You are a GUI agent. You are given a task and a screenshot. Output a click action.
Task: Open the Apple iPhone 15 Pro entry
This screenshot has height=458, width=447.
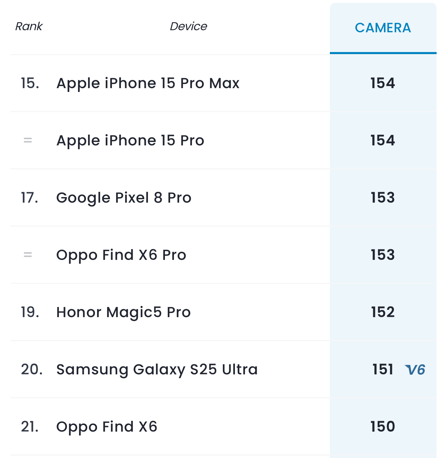(130, 141)
